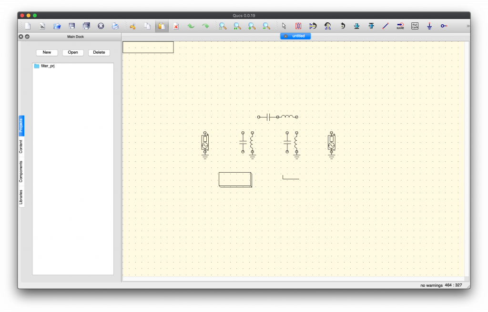Image resolution: width=488 pixels, height=312 pixels.
Task: Switch to the Projects side tab
Action: pos(21,126)
